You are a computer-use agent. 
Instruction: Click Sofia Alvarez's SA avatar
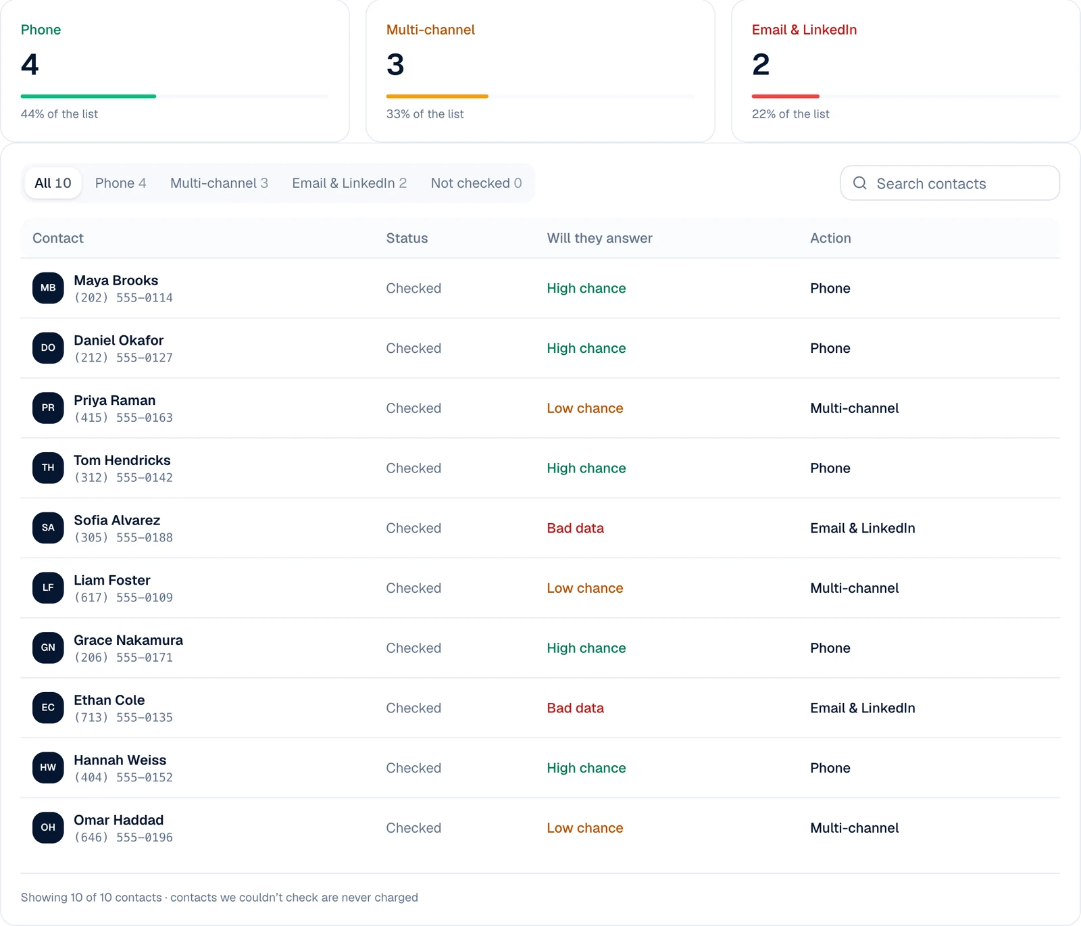[48, 528]
